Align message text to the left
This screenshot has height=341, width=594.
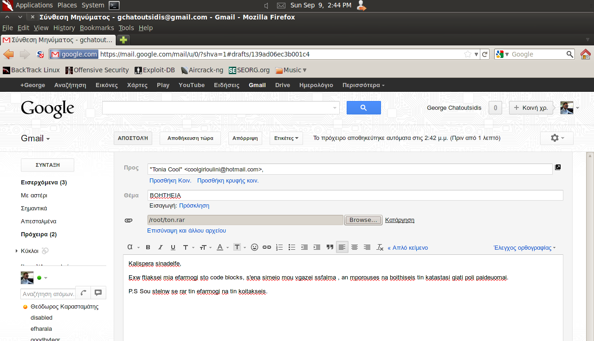(x=342, y=247)
